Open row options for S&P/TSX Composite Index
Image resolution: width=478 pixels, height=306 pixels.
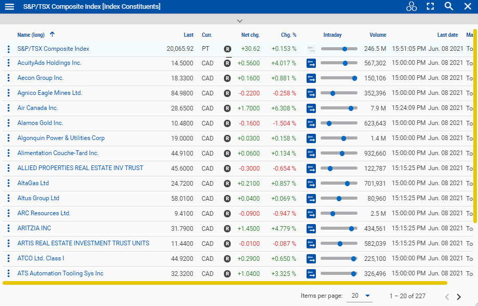8,49
